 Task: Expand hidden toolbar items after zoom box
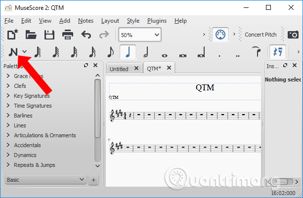[204, 35]
